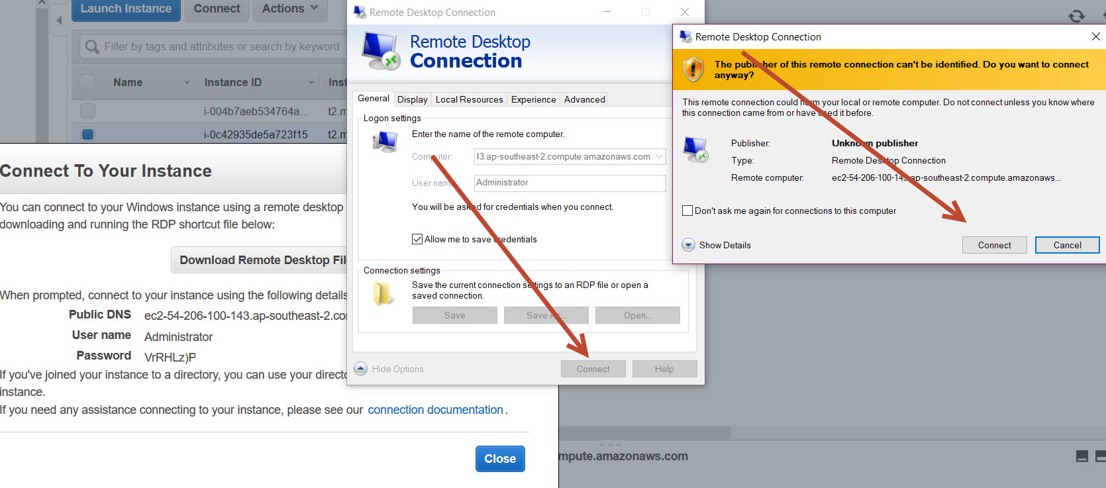The width and height of the screenshot is (1106, 488).
Task: Click the Download Remote Desktop File button
Action: tap(262, 260)
